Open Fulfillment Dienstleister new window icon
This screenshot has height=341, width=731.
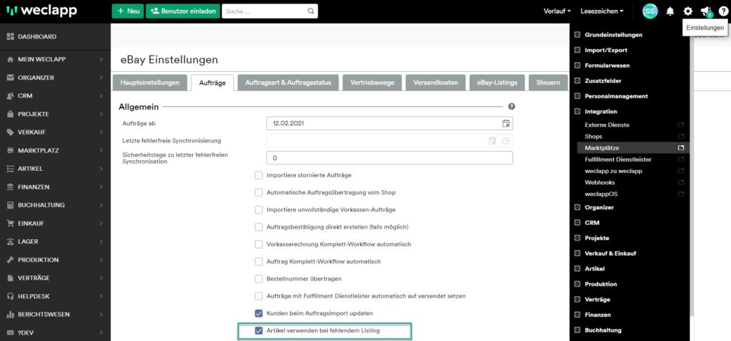(680, 159)
